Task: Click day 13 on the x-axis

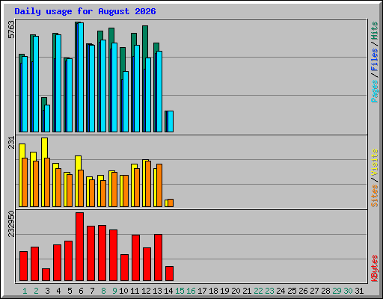Action: tap(157, 291)
